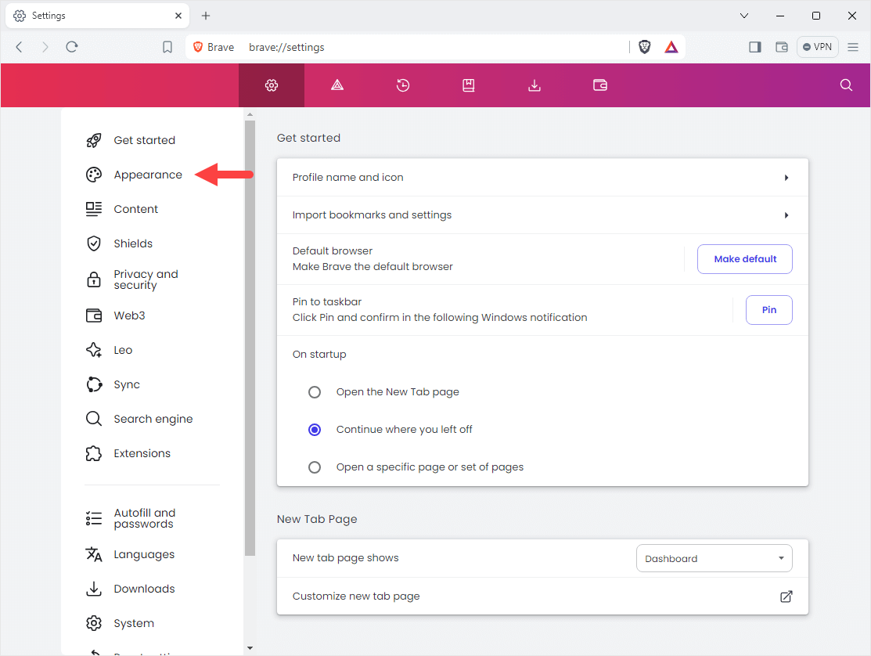Click the sidebar scroll up arrow
The image size is (871, 656).
(250, 114)
